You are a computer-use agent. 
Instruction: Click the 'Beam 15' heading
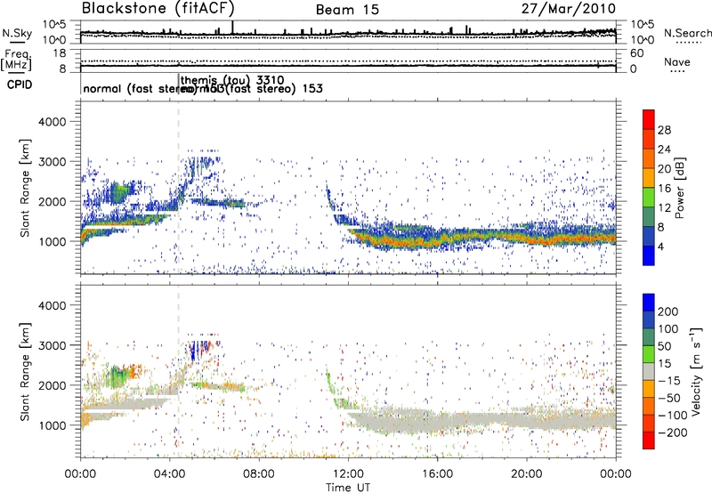(347, 10)
